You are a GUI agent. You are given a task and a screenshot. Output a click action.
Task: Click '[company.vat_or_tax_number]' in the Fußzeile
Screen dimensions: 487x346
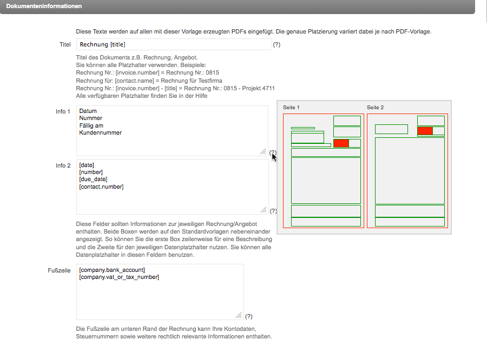tap(119, 277)
